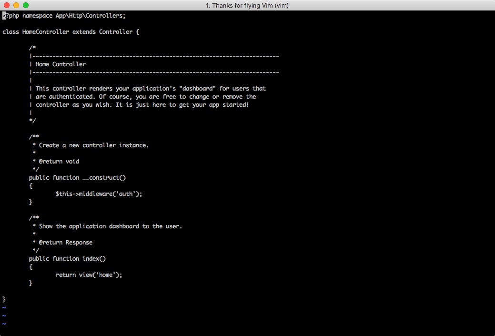Click the yellow minimize window button

pos(16,5)
